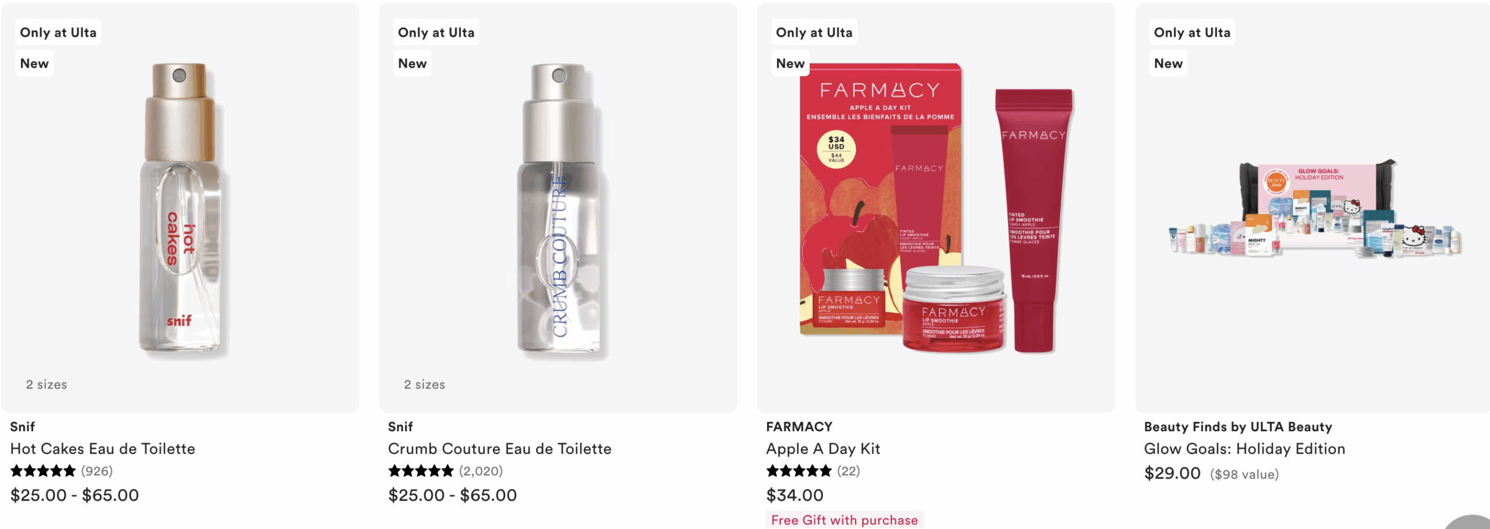Image resolution: width=1490 pixels, height=529 pixels.
Task: Click the star rating with 2,020 reviews
Action: pyautogui.click(x=445, y=471)
